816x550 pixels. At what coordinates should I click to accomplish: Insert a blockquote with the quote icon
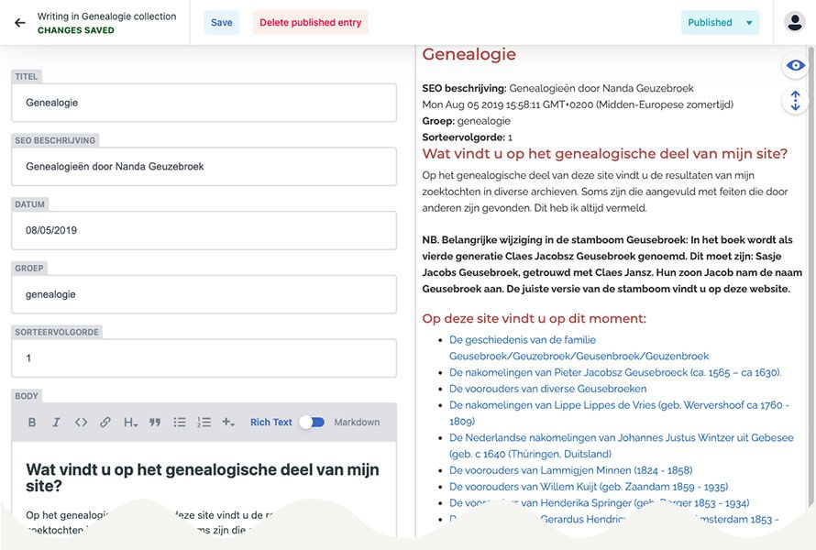tap(155, 422)
